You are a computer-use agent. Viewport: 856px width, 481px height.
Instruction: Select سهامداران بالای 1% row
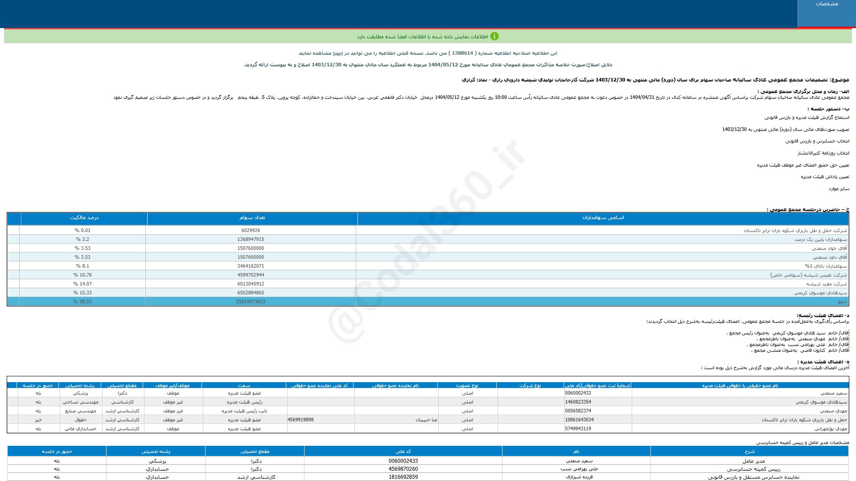tap(826, 266)
